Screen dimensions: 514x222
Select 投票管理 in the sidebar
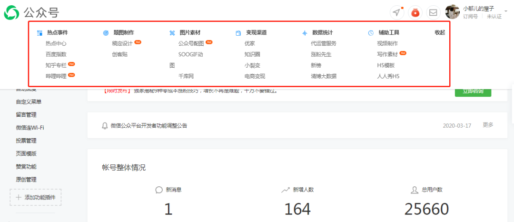26,141
